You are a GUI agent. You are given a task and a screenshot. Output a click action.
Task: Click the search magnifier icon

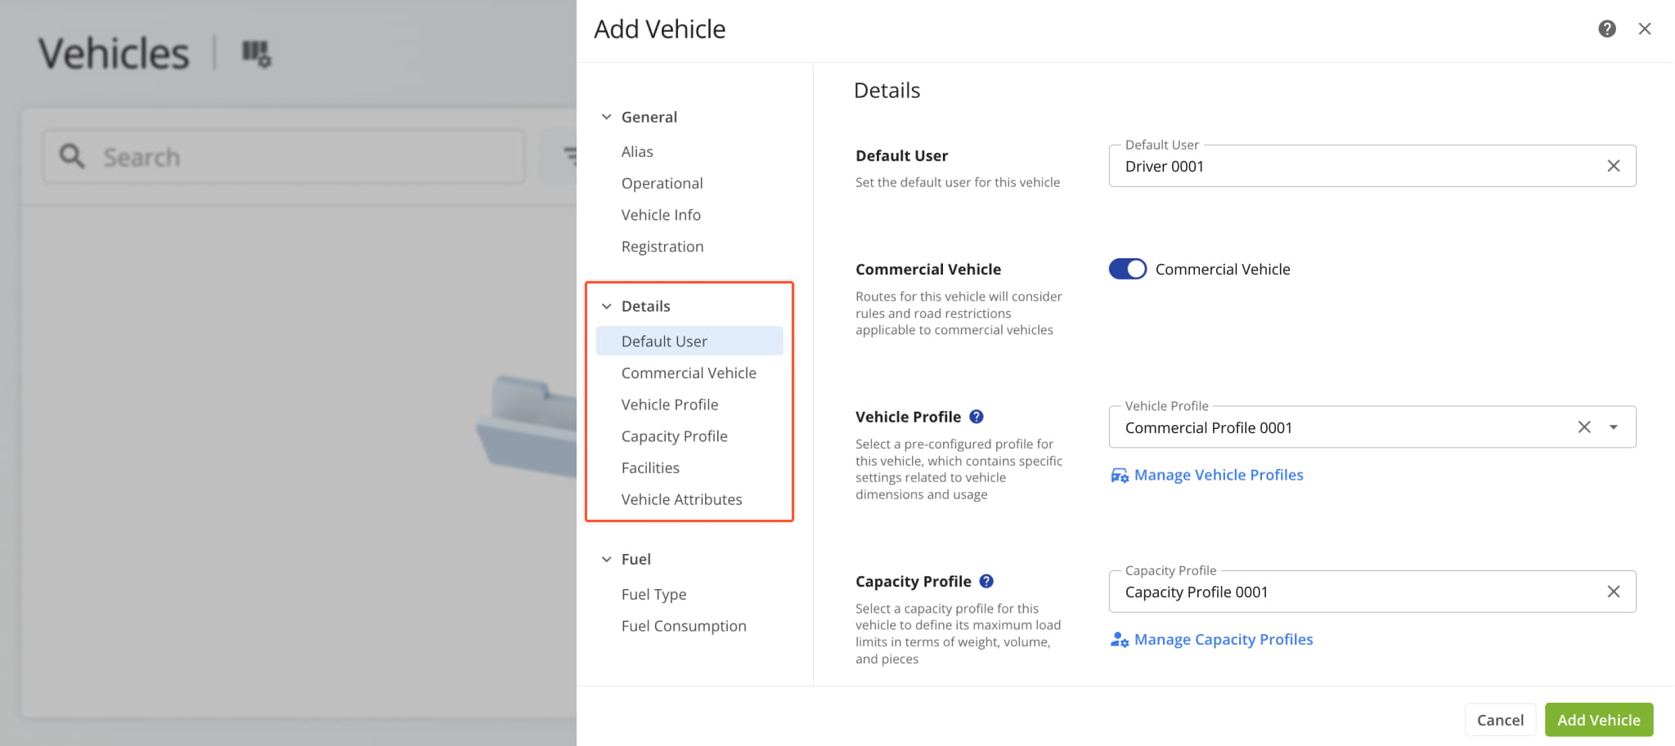coord(72,156)
